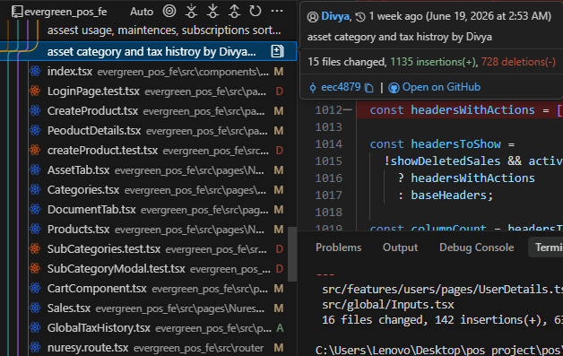The height and width of the screenshot is (356, 563).
Task: Open PeoductDetails.tsx changed file
Action: click(x=158, y=131)
